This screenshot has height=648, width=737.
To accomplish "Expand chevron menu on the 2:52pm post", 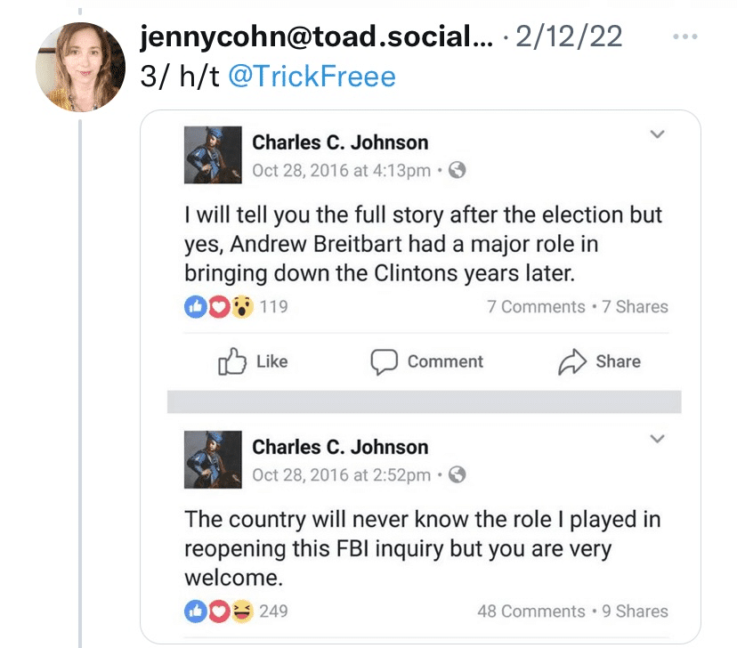I will pyautogui.click(x=657, y=440).
